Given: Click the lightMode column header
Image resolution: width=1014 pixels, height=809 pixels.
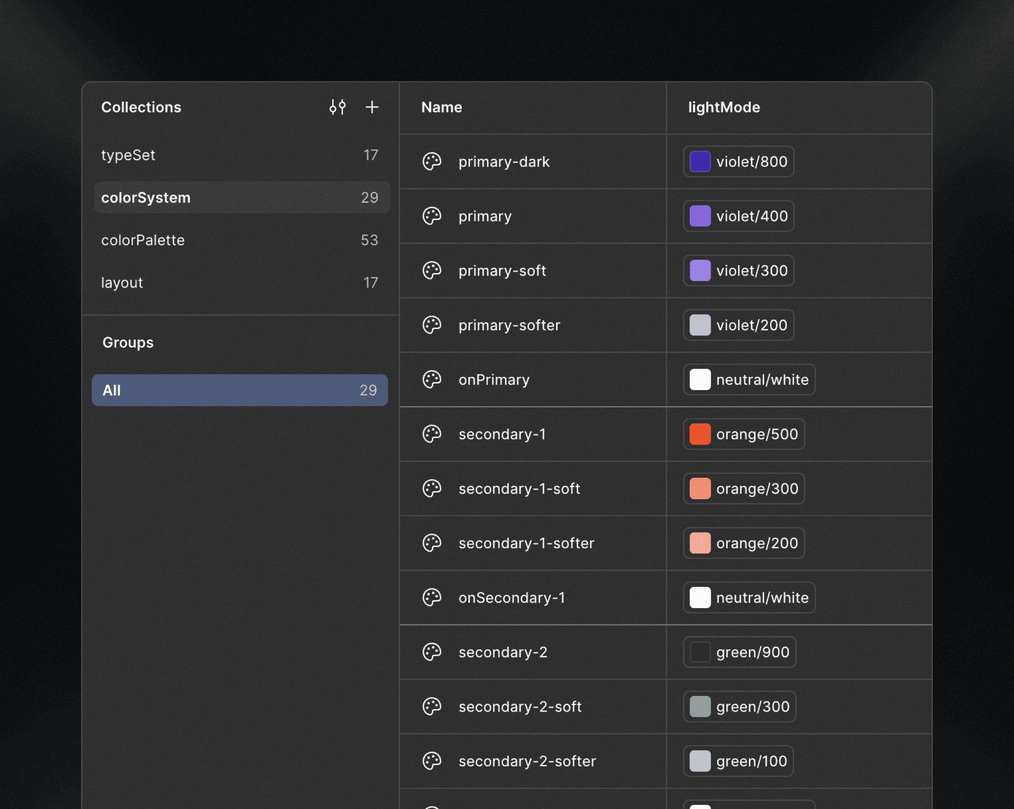Looking at the screenshot, I should [x=723, y=107].
